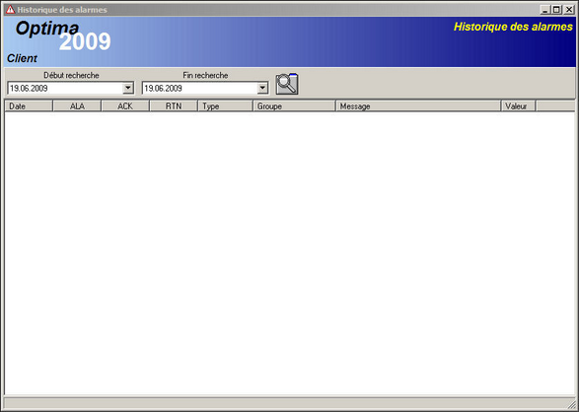Sort by the Groupe column header
Image resolution: width=579 pixels, height=412 pixels.
coord(294,106)
